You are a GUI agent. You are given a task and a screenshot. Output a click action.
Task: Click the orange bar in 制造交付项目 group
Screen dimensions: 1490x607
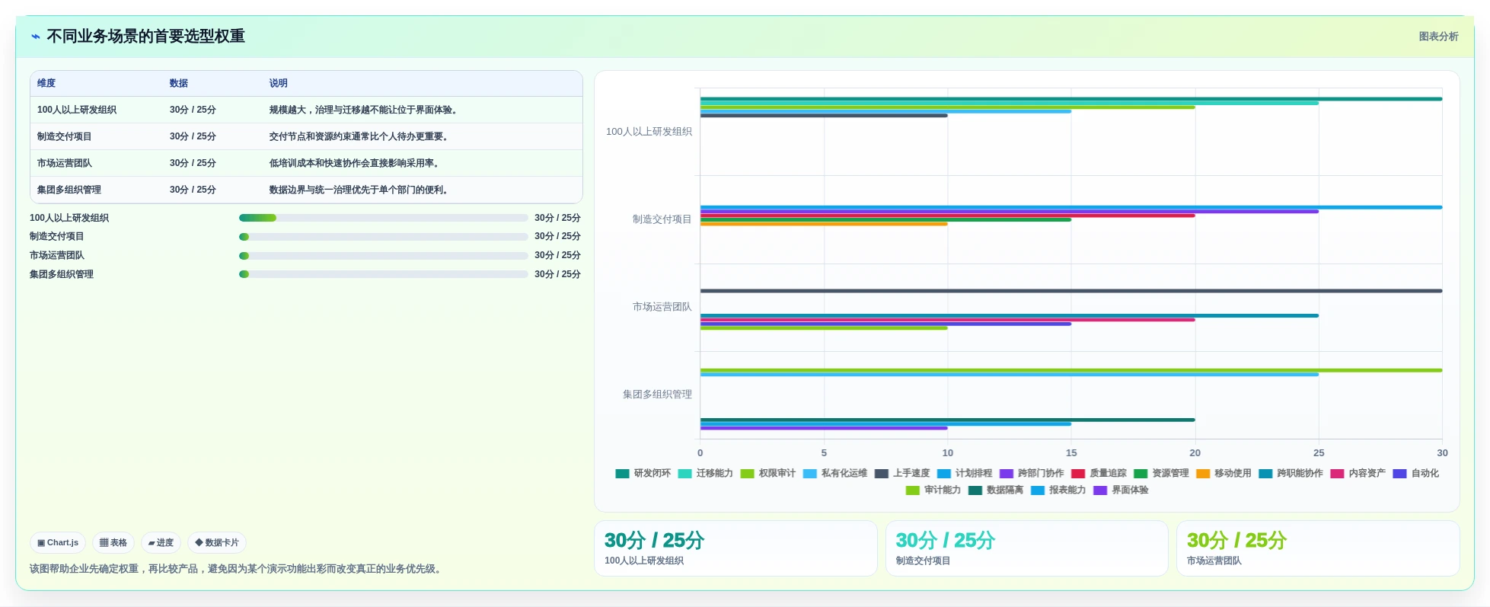pos(824,224)
